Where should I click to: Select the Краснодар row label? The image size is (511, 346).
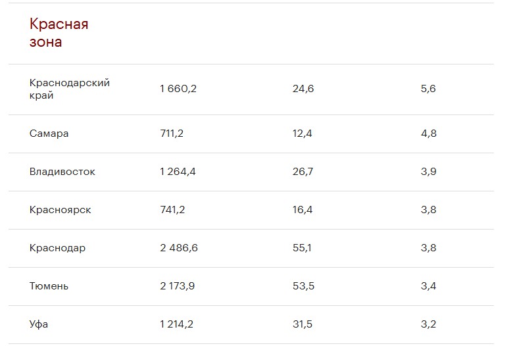click(x=58, y=248)
